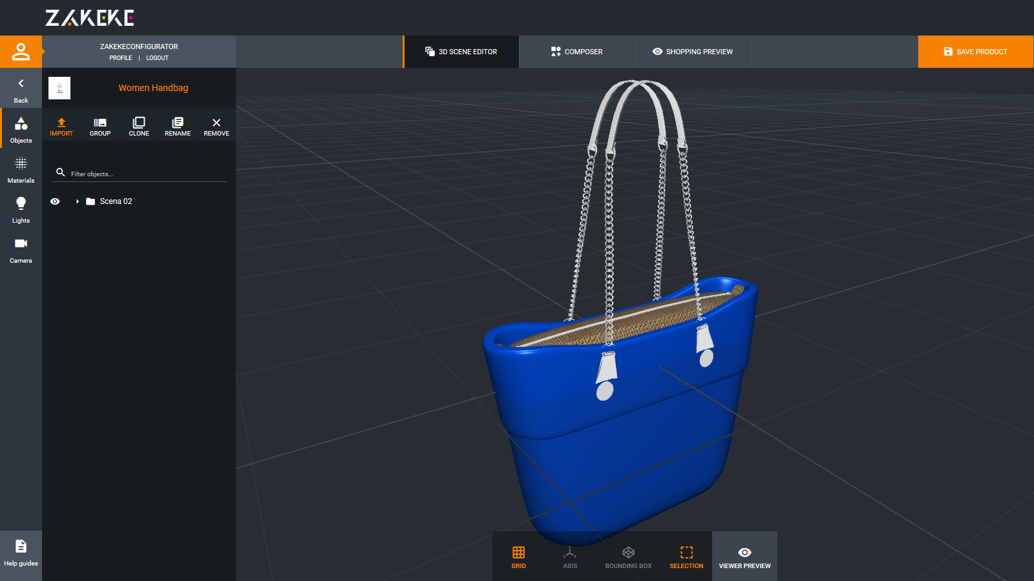
Task: Click the Filter objects search field
Action: tap(145, 174)
